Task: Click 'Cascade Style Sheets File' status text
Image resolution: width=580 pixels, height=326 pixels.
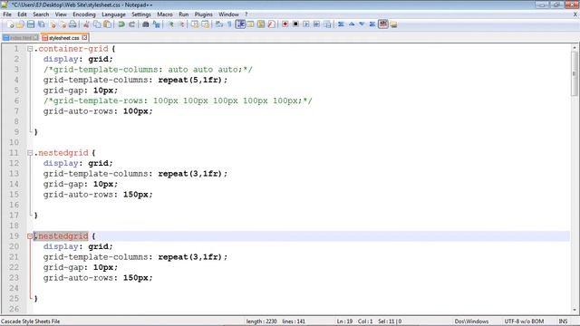Action: coord(30,321)
